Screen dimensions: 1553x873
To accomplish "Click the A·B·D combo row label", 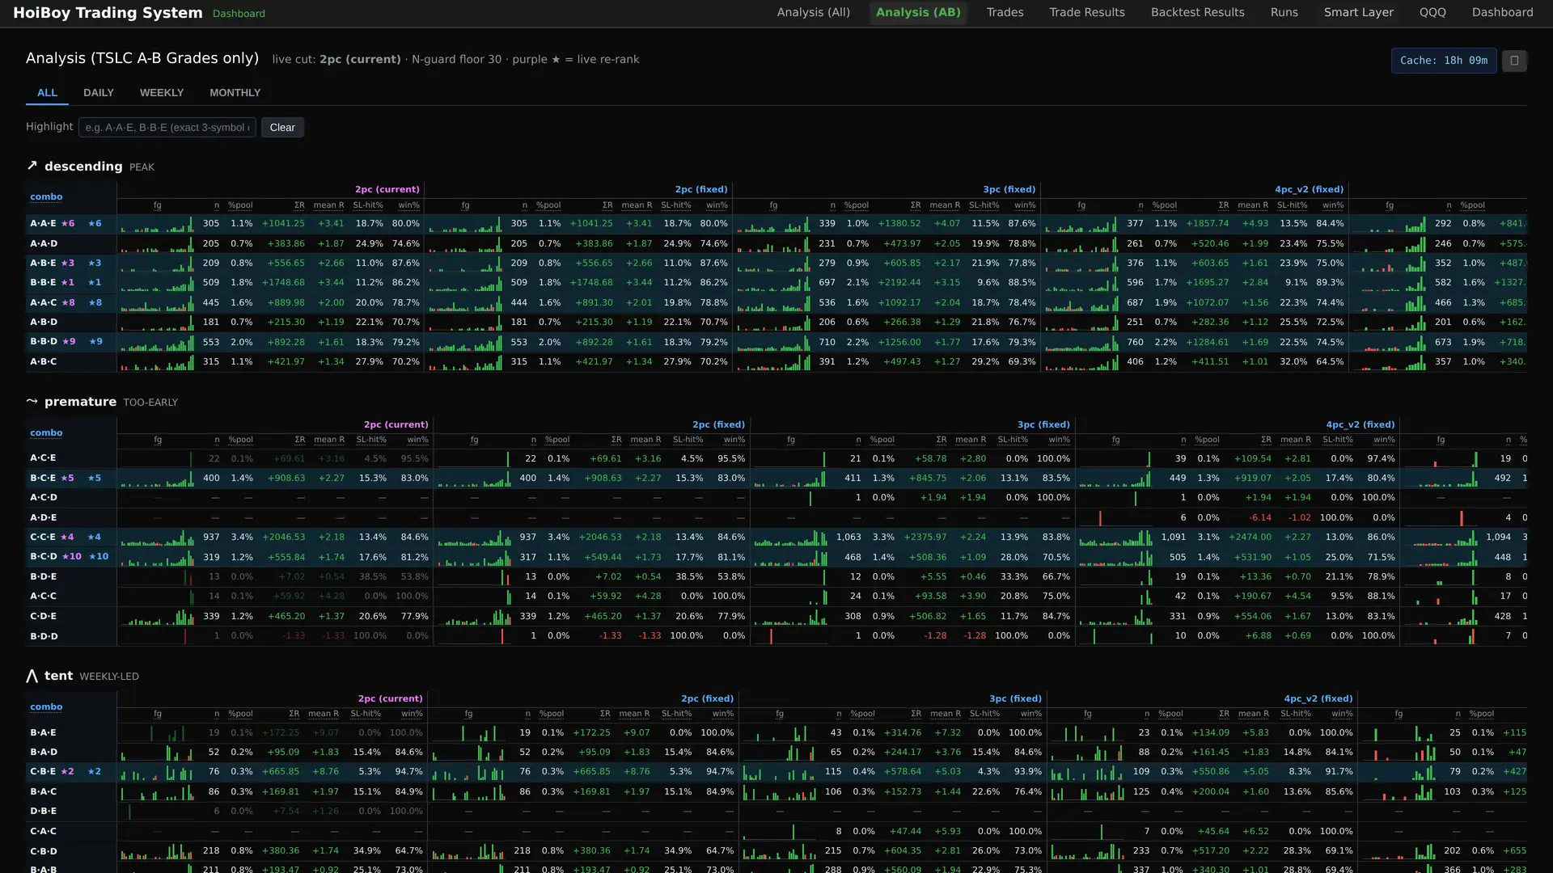I will 44,323.
